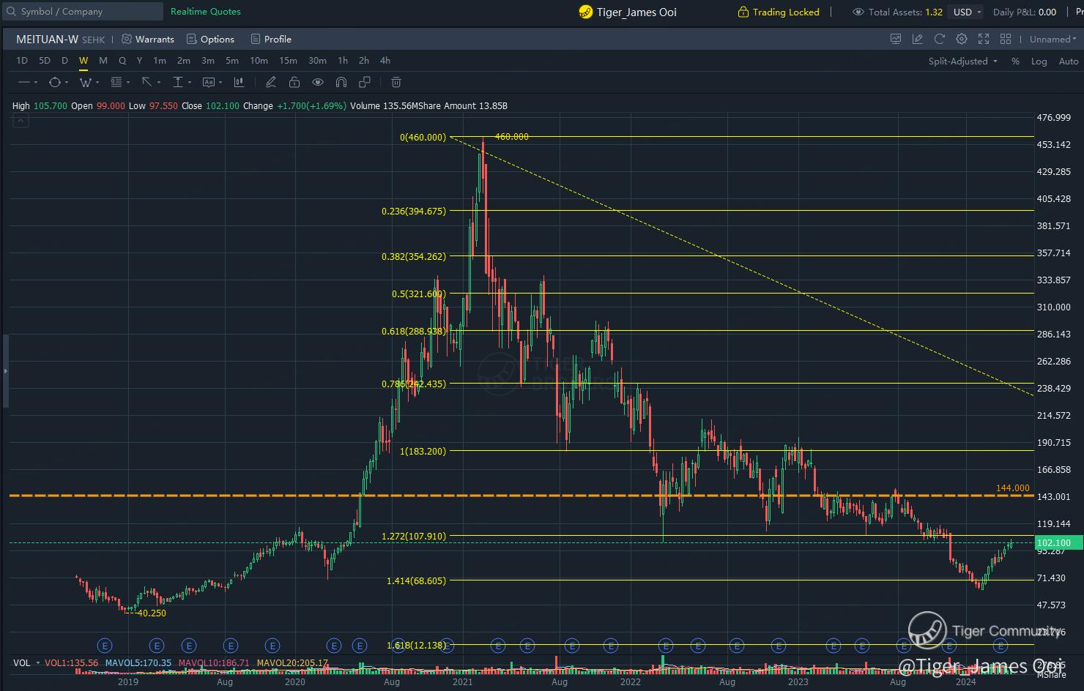Click the search magnifier icon

[11, 12]
